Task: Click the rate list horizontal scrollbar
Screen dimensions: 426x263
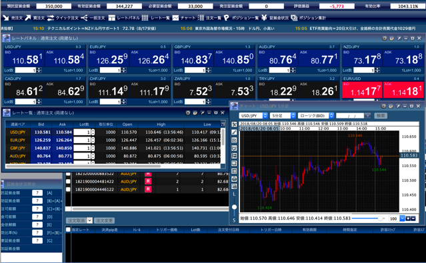Action: click(83, 166)
